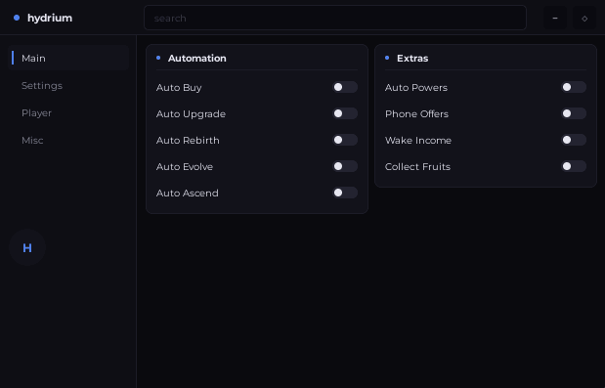Click the Auto Rebirth label
Screen dimensions: 605x388
pos(188,140)
